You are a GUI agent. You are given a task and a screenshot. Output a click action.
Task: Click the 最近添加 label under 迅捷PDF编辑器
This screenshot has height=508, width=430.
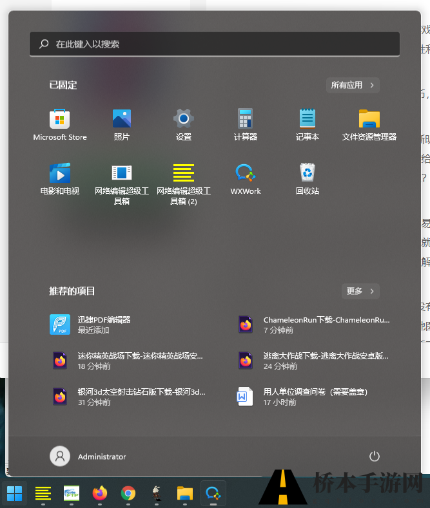tap(93, 330)
